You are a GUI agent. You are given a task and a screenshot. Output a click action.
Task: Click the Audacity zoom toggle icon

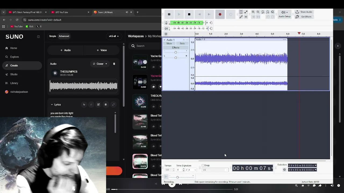(273, 12)
